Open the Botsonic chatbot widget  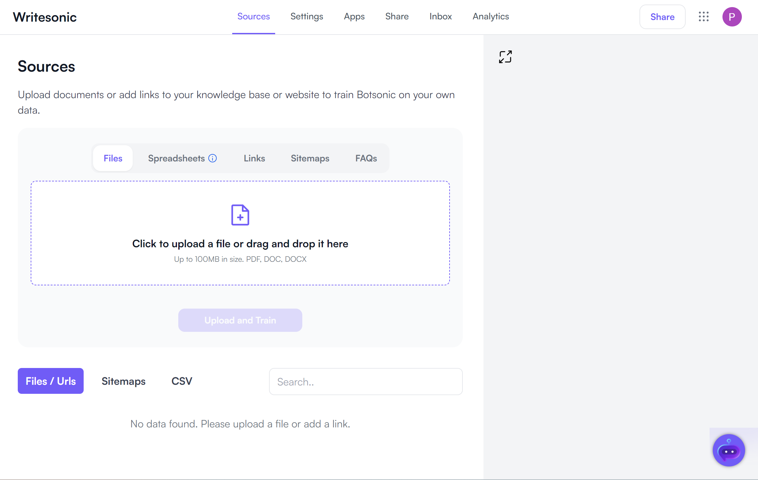point(729,450)
